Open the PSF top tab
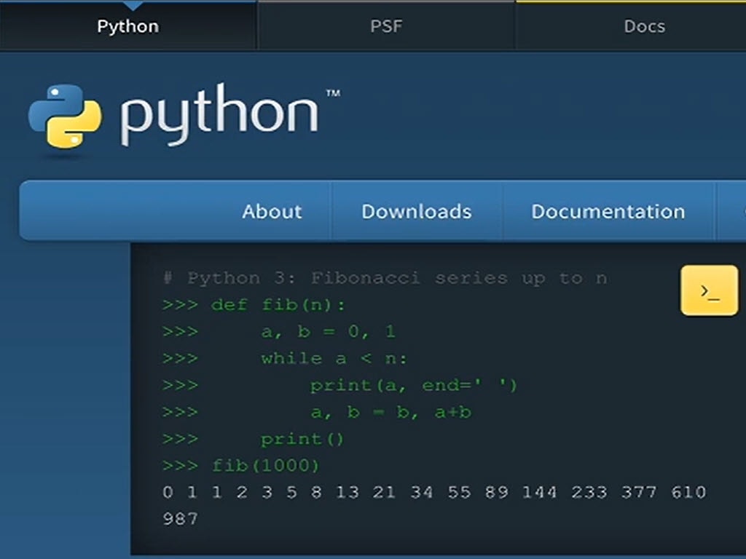 pos(386,26)
